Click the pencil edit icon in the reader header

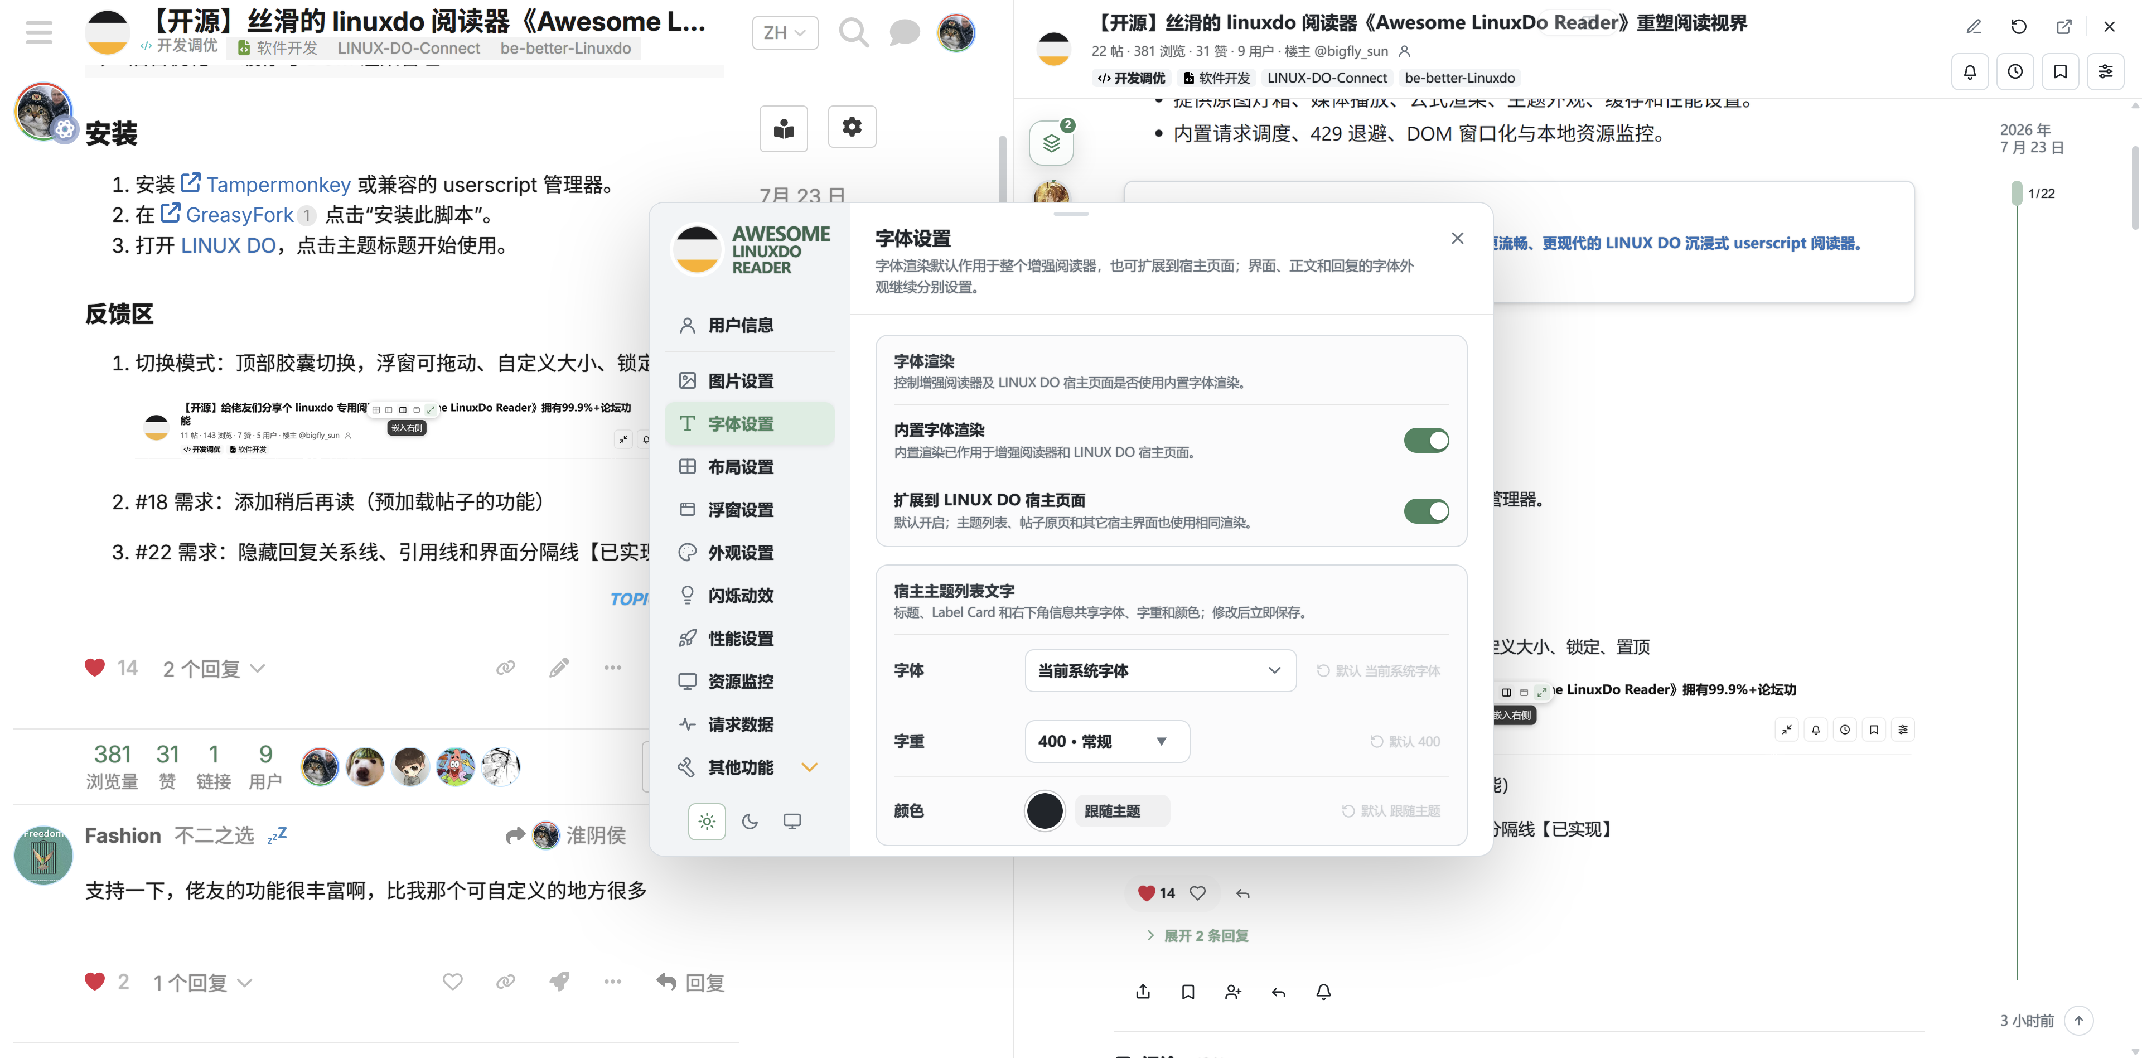coord(1974,27)
